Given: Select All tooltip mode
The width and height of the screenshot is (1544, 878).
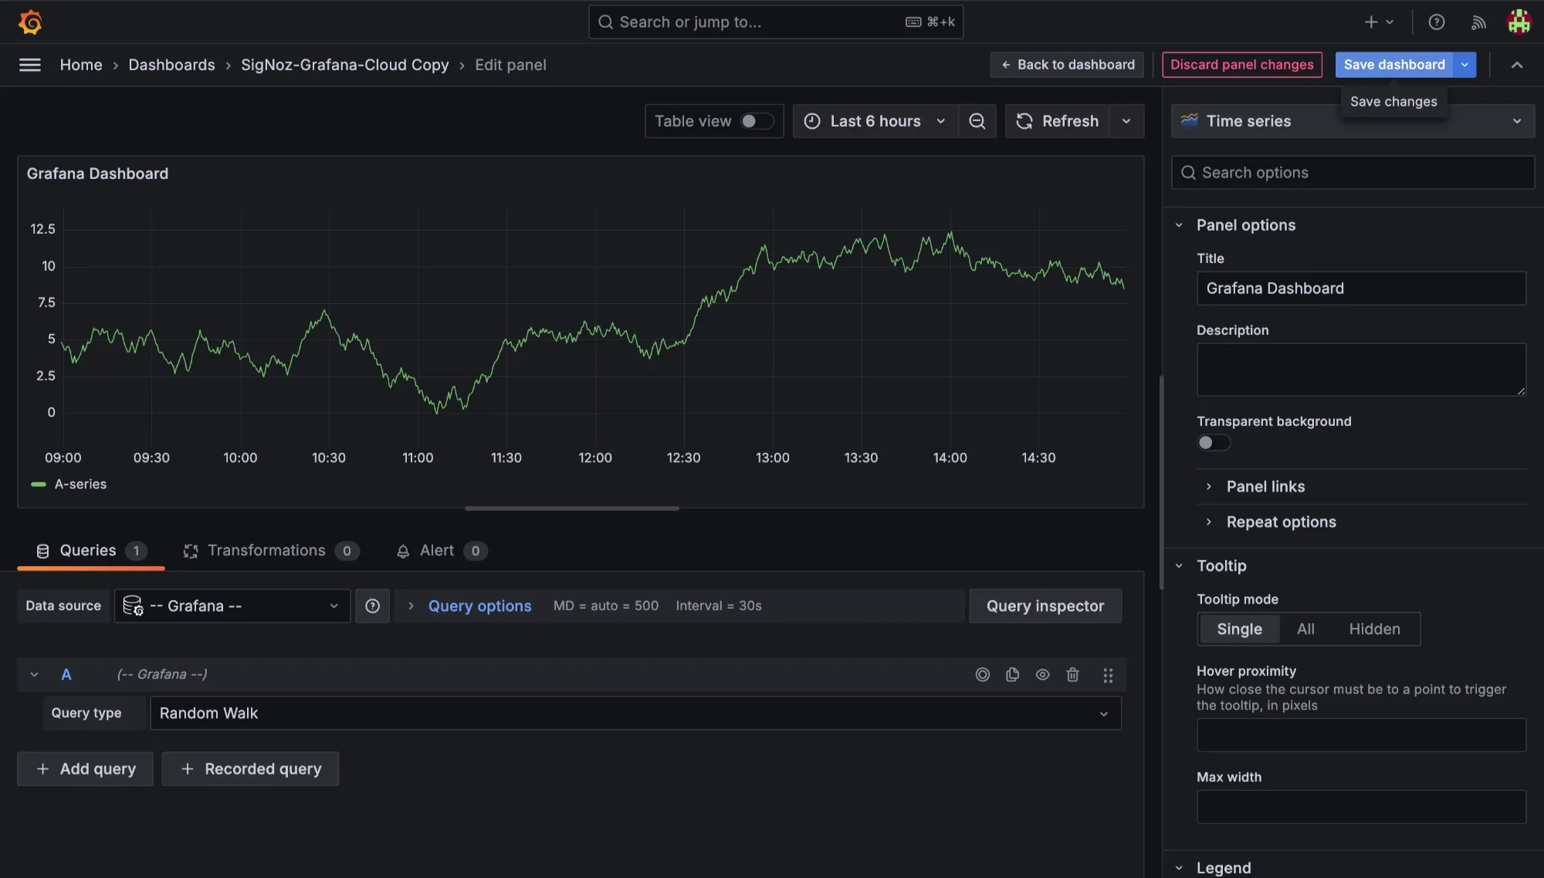Looking at the screenshot, I should [x=1305, y=630].
